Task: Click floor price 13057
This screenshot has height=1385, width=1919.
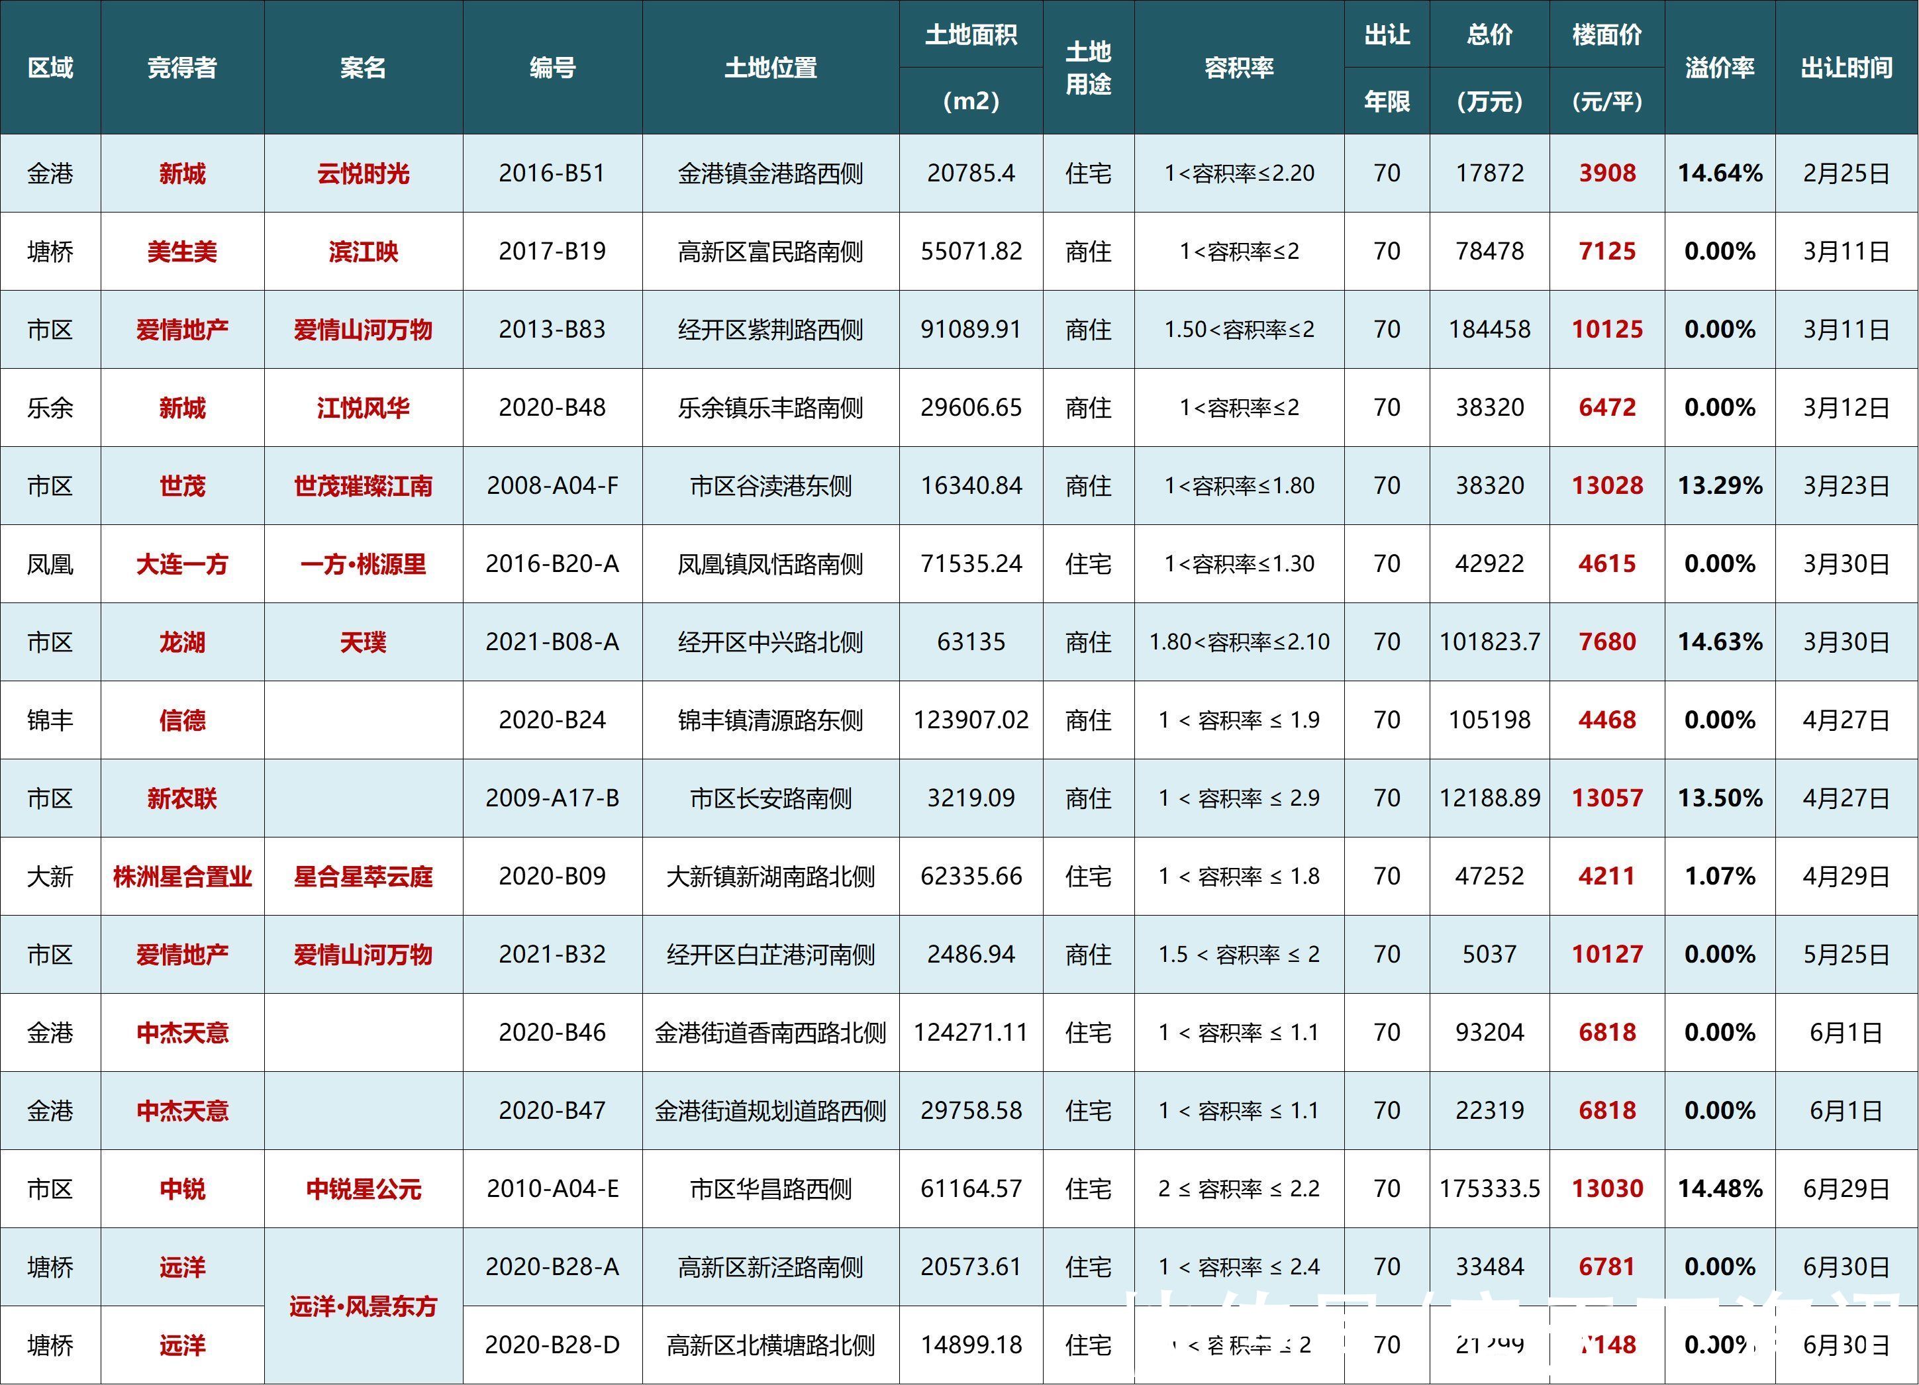Action: (x=1608, y=798)
